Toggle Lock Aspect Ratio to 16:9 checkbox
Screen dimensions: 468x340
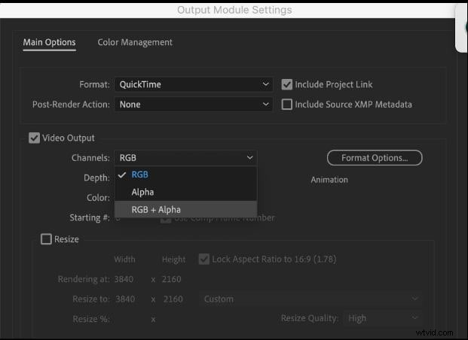click(x=204, y=259)
